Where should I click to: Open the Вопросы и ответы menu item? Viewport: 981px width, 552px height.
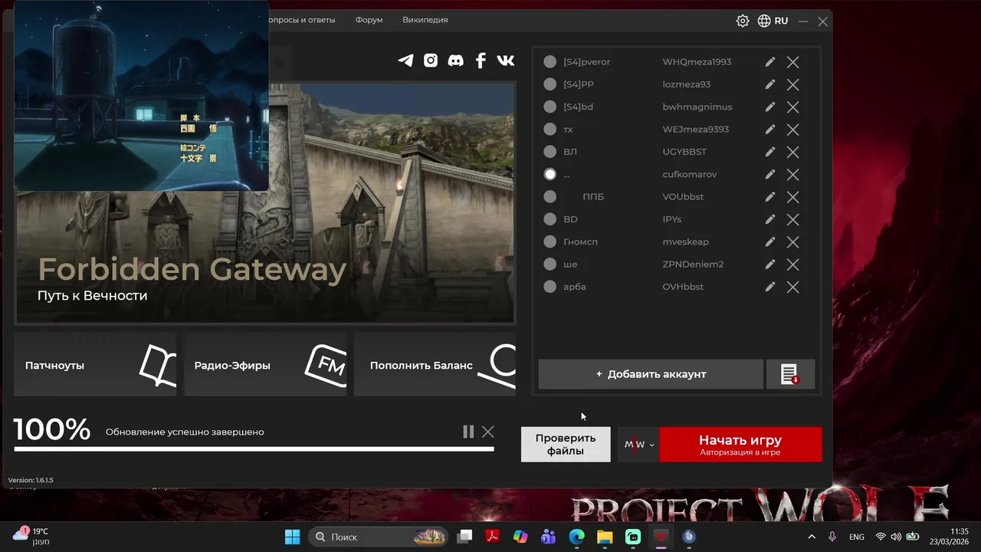tap(302, 20)
